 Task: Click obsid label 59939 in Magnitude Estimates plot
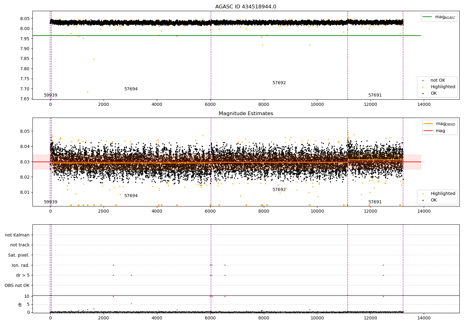pos(50,202)
